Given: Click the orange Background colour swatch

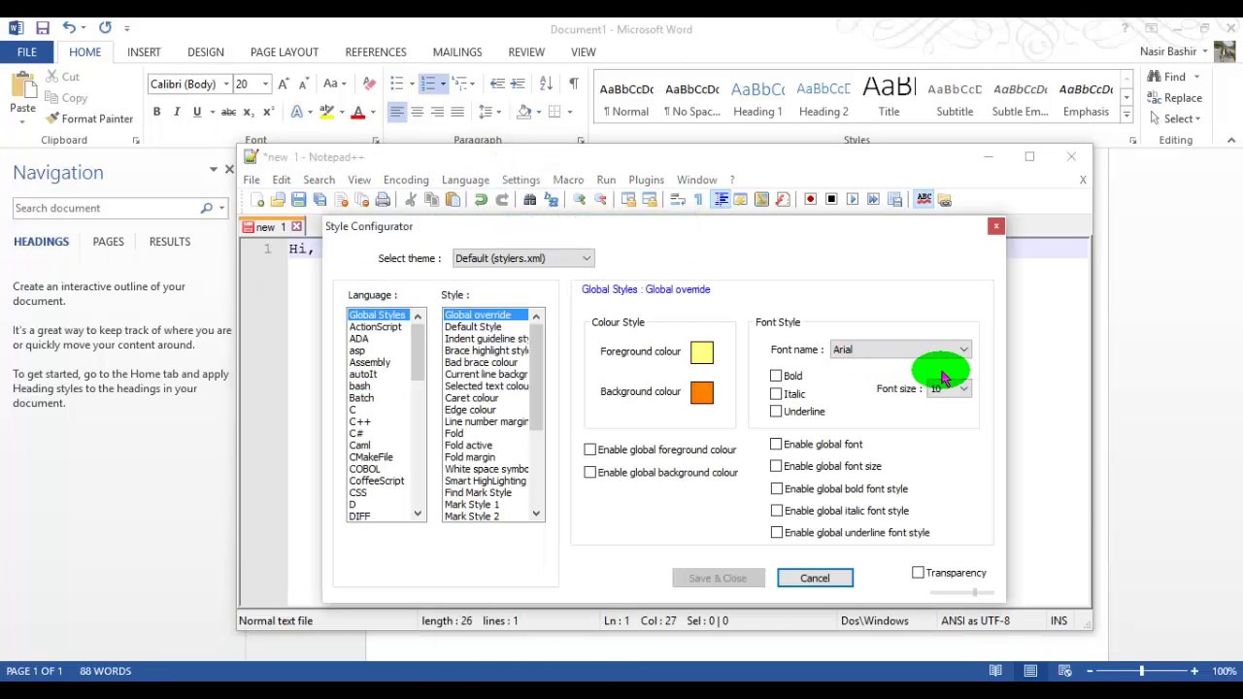Looking at the screenshot, I should click(702, 392).
